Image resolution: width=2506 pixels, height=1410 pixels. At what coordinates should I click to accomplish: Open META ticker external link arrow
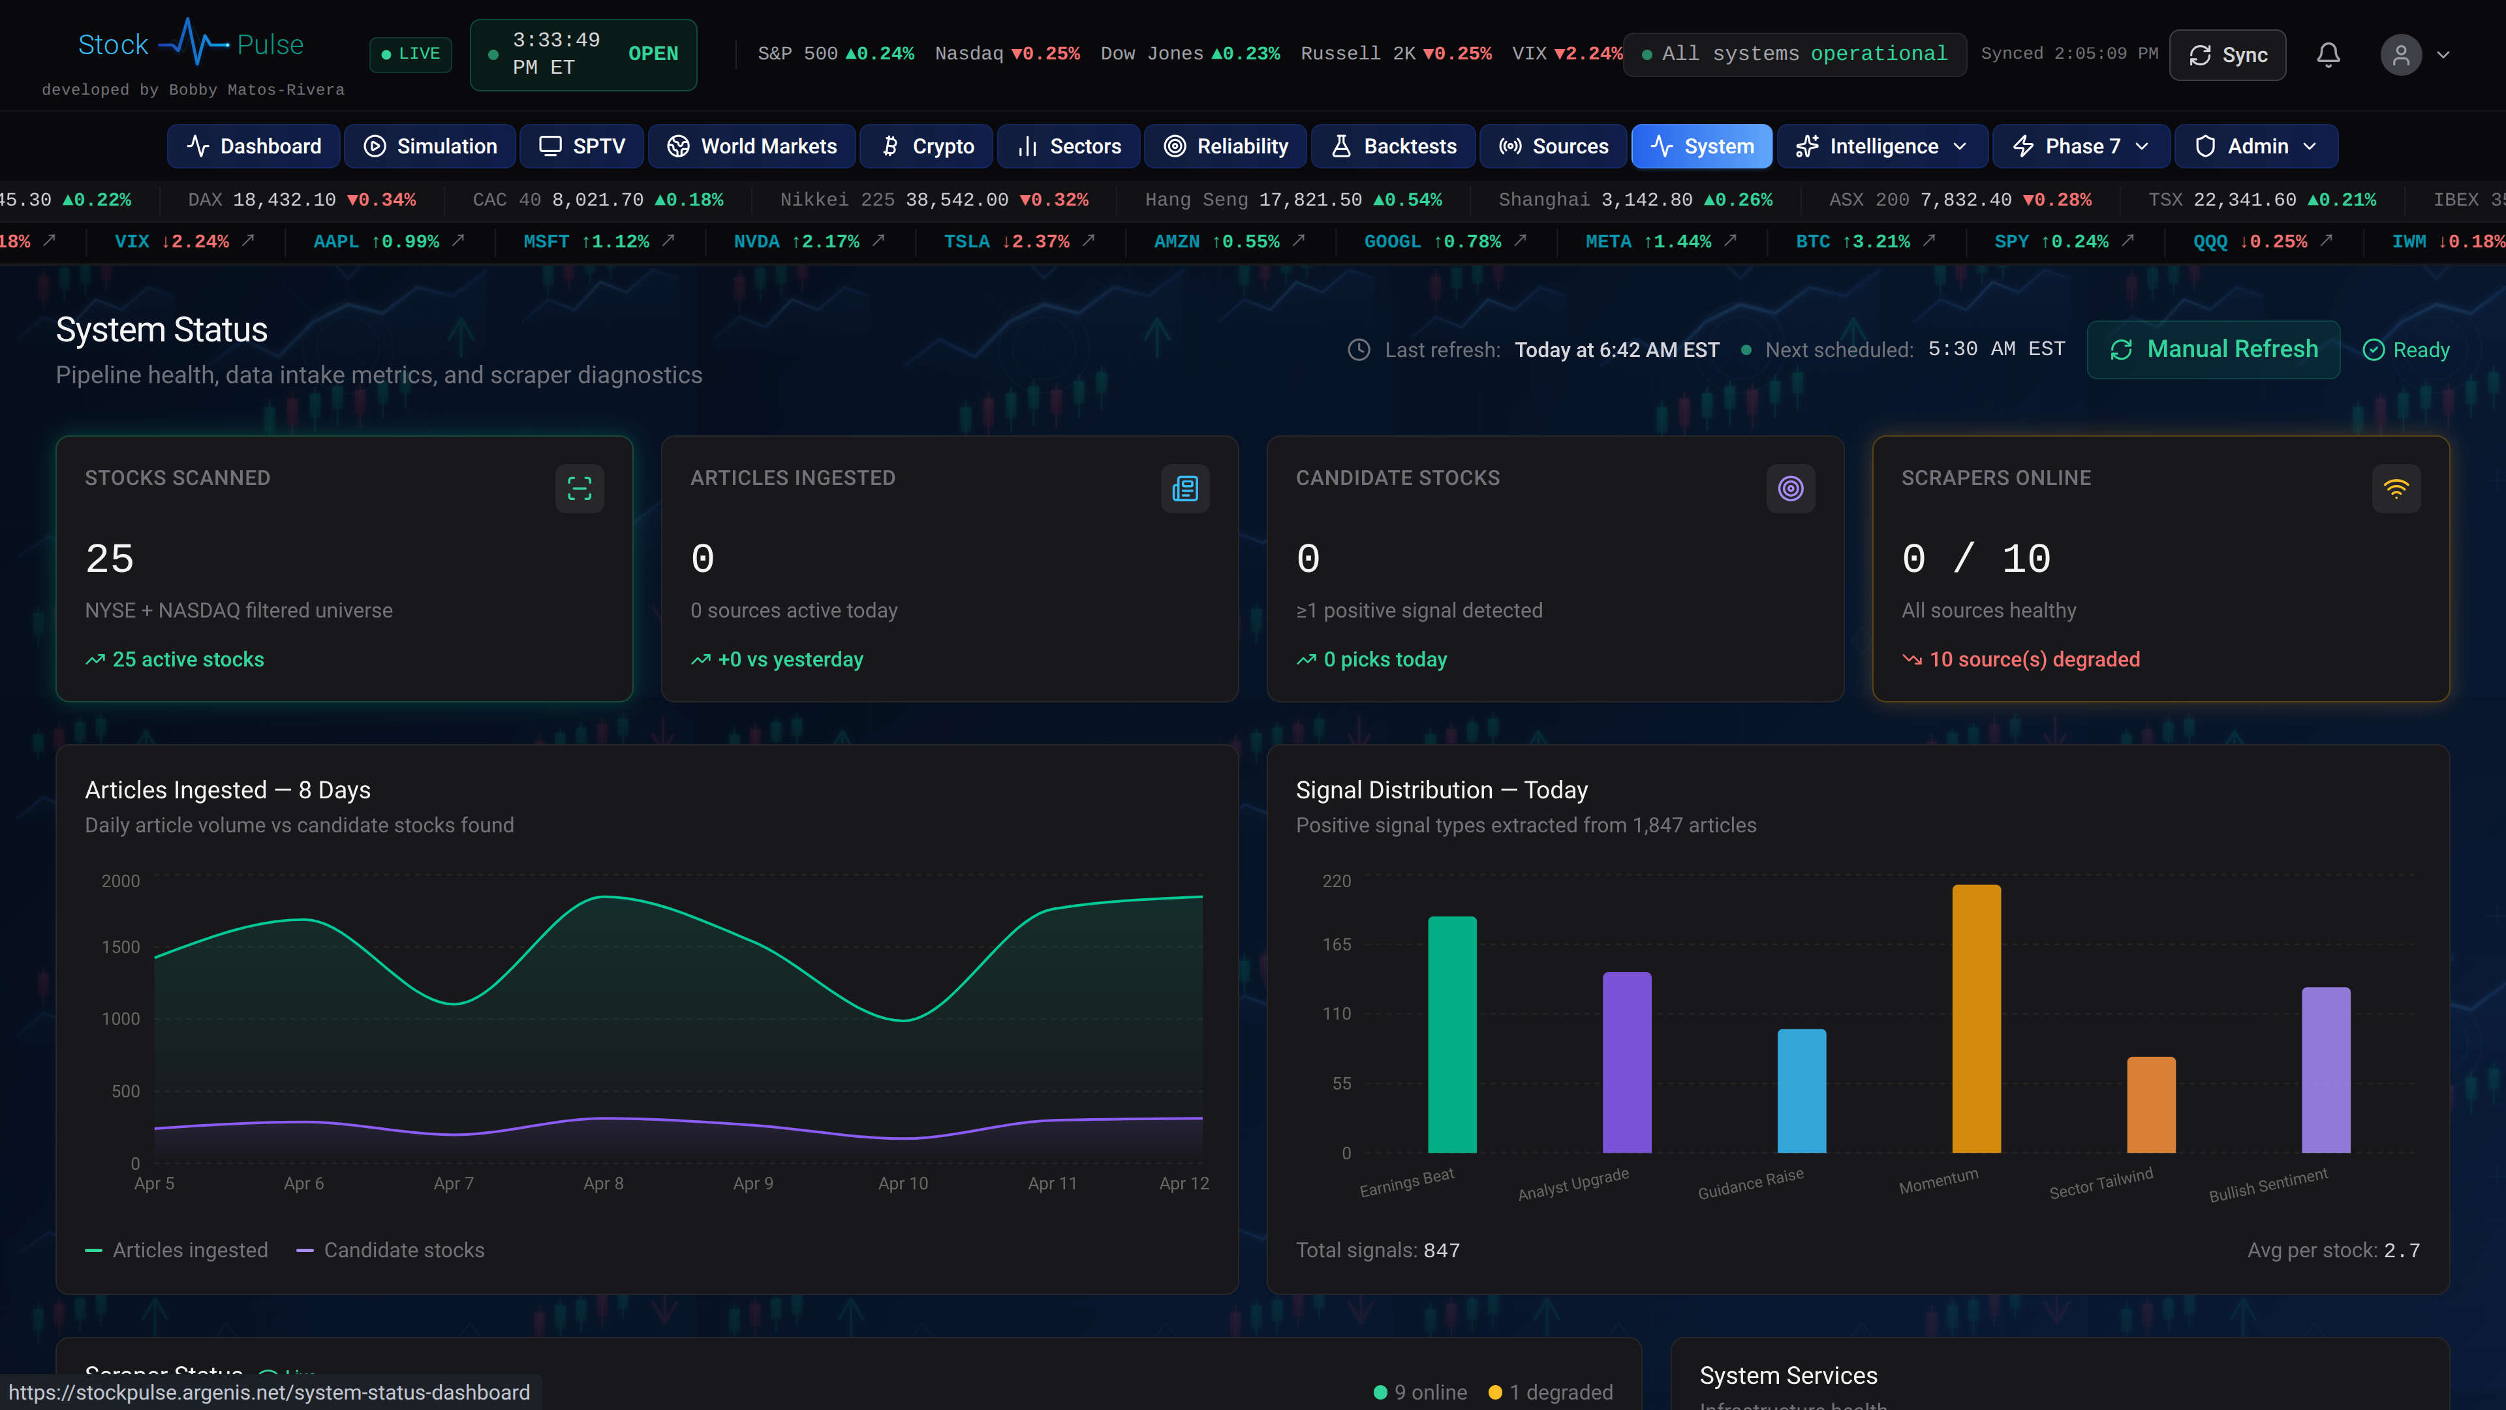pos(1731,240)
